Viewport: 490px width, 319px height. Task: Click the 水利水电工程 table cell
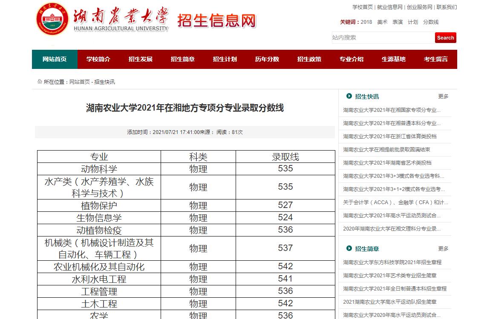(x=99, y=279)
